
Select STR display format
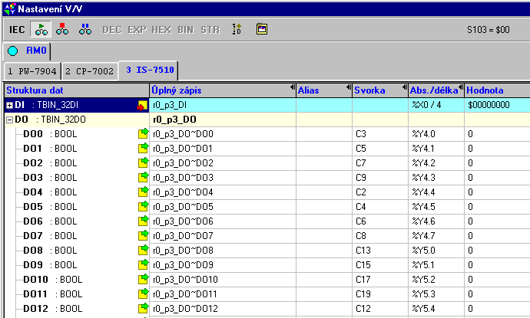[x=210, y=30]
